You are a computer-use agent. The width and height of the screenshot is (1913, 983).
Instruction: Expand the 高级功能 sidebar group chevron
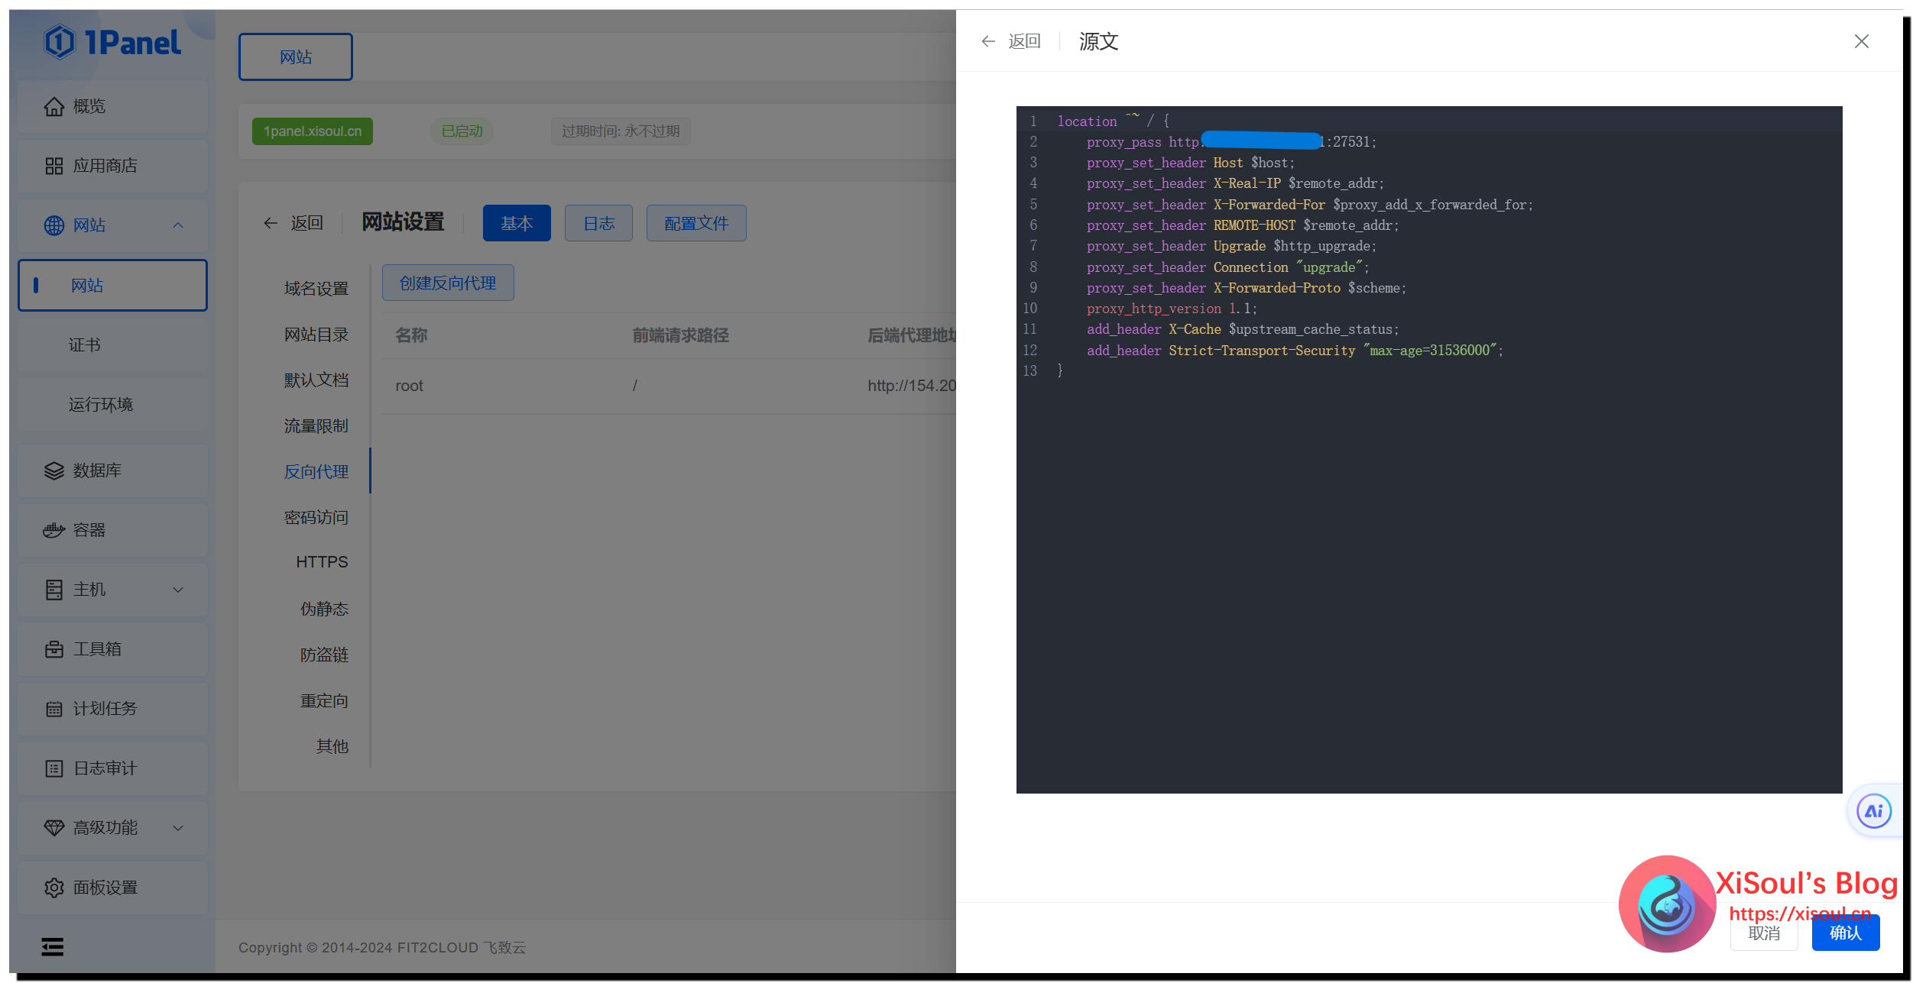click(178, 828)
